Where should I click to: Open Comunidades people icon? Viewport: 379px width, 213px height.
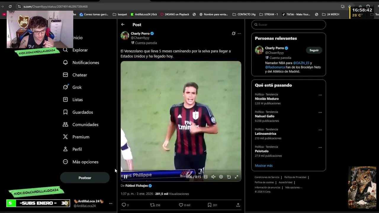click(x=65, y=125)
